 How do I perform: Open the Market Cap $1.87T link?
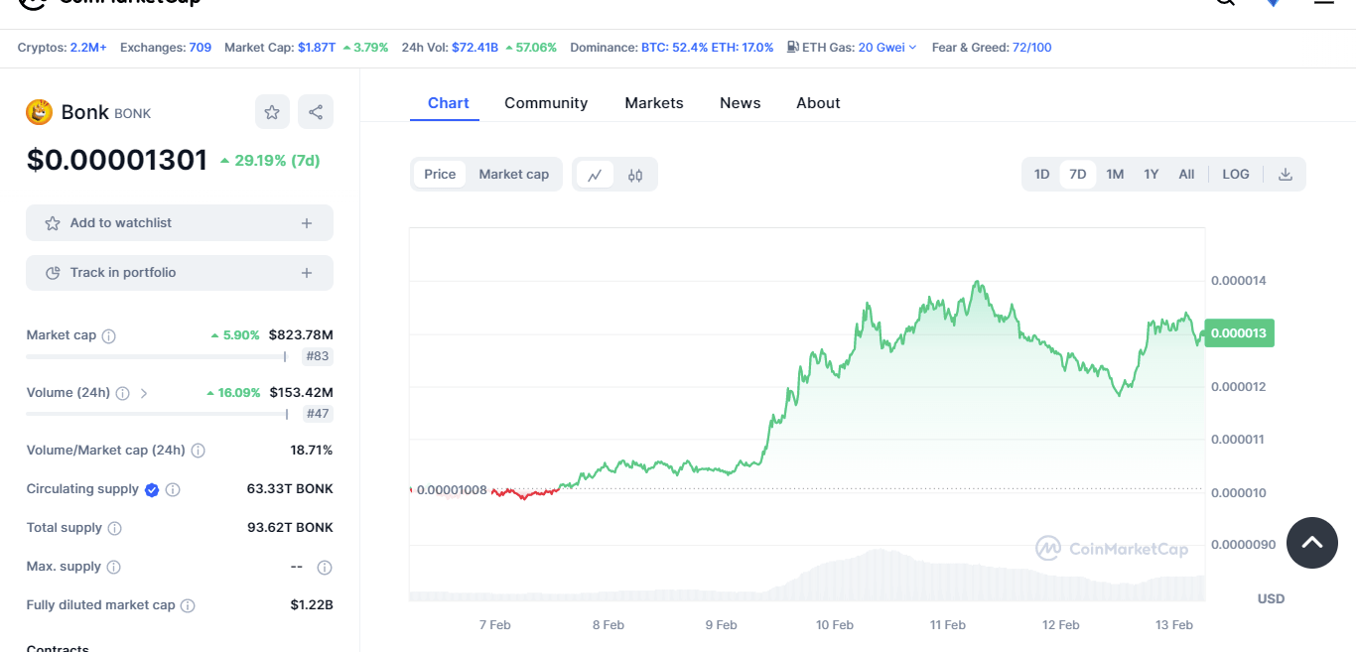pos(317,48)
